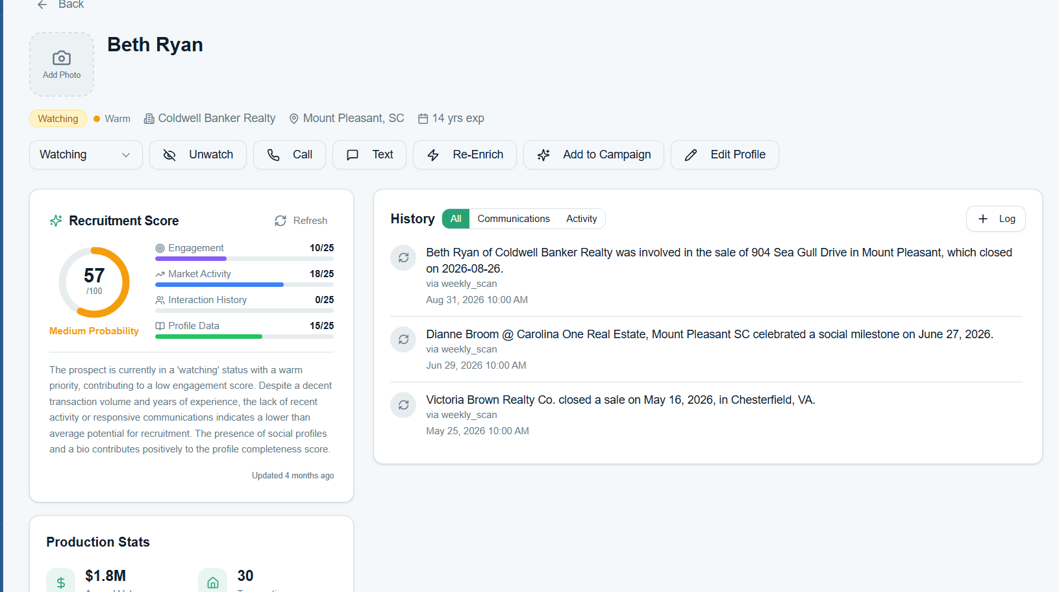This screenshot has width=1059, height=592.
Task: Click 'Aug 31, 2026 10:00 AM' timestamp
Action: [x=477, y=300]
